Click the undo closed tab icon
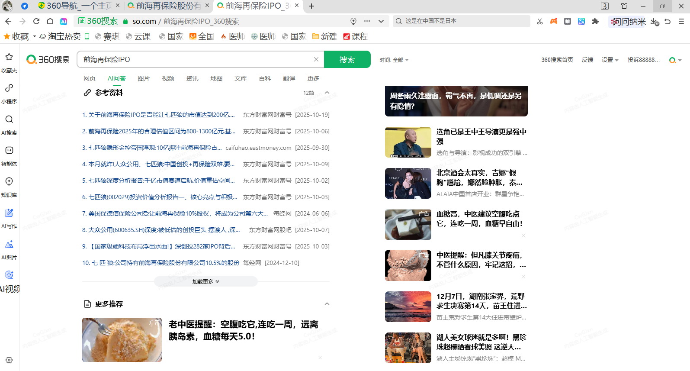Image resolution: width=690 pixels, height=371 pixels. pos(668,21)
